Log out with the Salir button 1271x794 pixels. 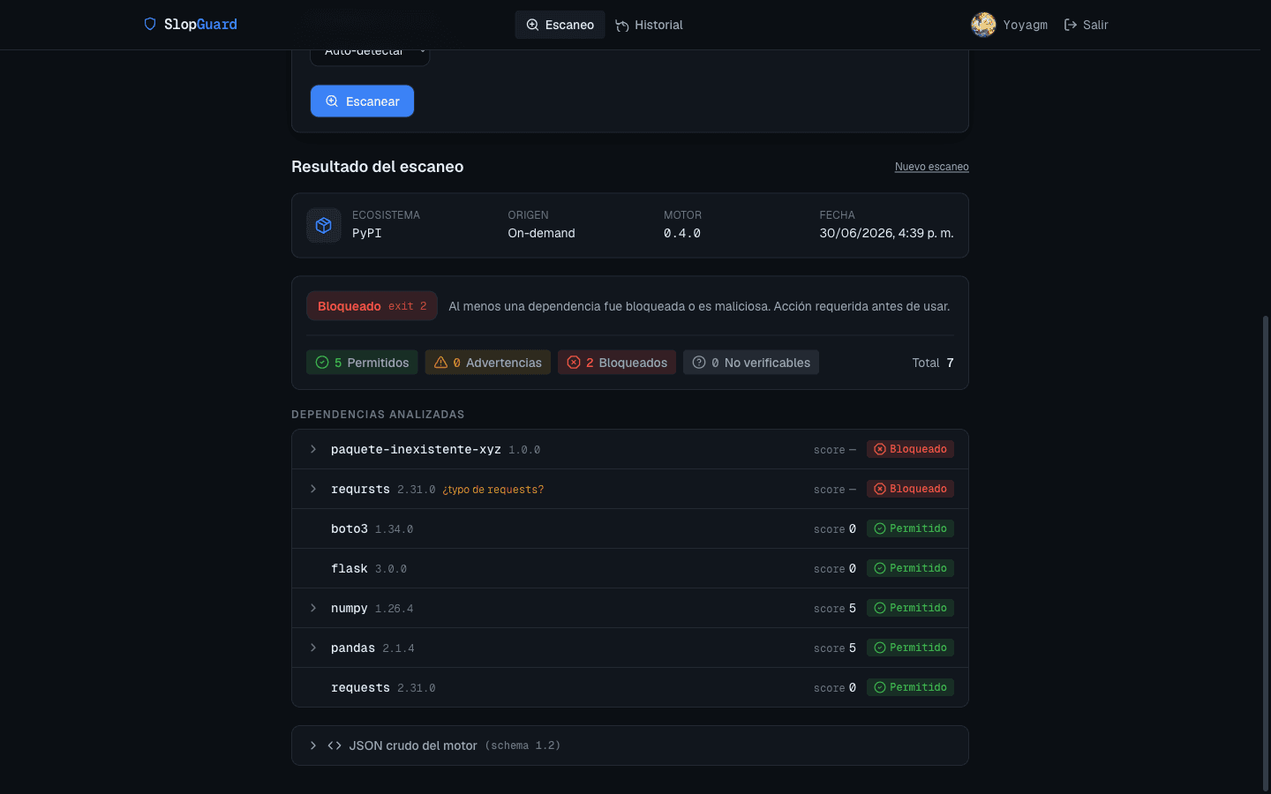pos(1086,25)
